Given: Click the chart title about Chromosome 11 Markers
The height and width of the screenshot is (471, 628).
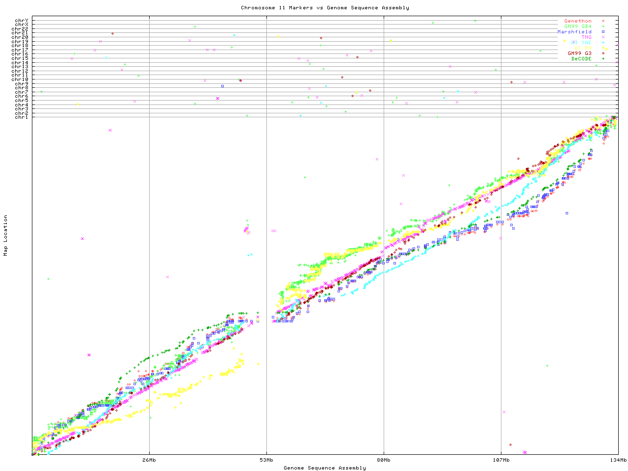Looking at the screenshot, I should pos(325,8).
